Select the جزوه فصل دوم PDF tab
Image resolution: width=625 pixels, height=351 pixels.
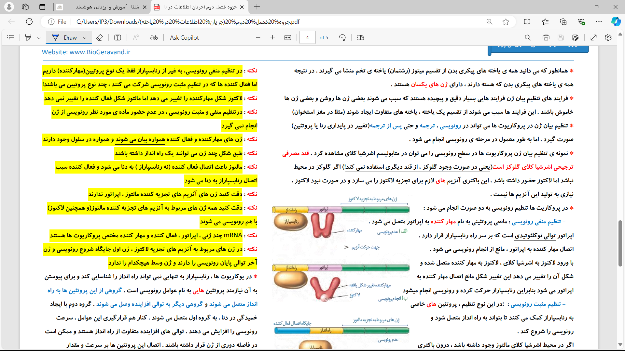point(199,7)
